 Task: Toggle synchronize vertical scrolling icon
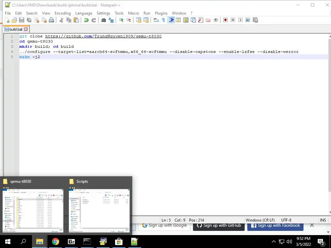pyautogui.click(x=138, y=20)
